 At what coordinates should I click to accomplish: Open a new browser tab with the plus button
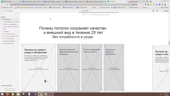pyautogui.click(x=151, y=2)
